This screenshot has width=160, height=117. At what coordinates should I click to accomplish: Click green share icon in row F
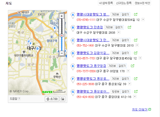pyautogui.click(x=136, y=79)
